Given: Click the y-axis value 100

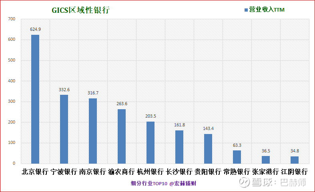Looking at the screenshot, I should [12, 142].
